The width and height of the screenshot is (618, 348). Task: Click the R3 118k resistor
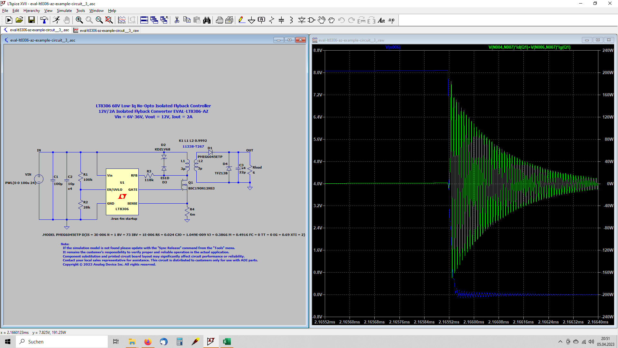tap(149, 176)
